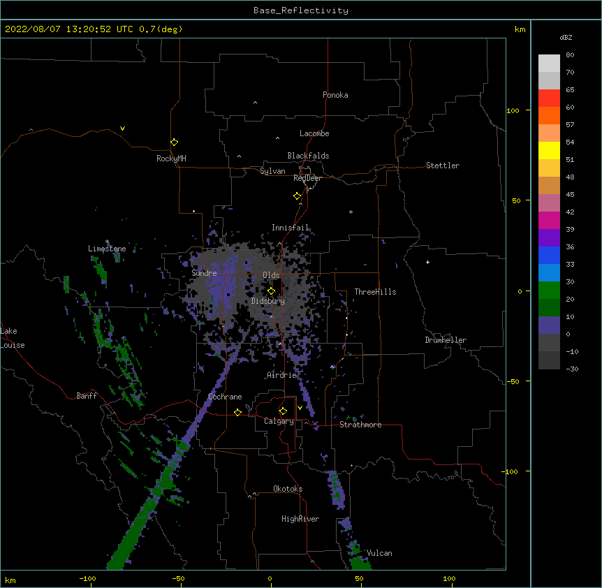Click the red 65 dBZ legend swatch
602x588 pixels.
click(x=549, y=98)
